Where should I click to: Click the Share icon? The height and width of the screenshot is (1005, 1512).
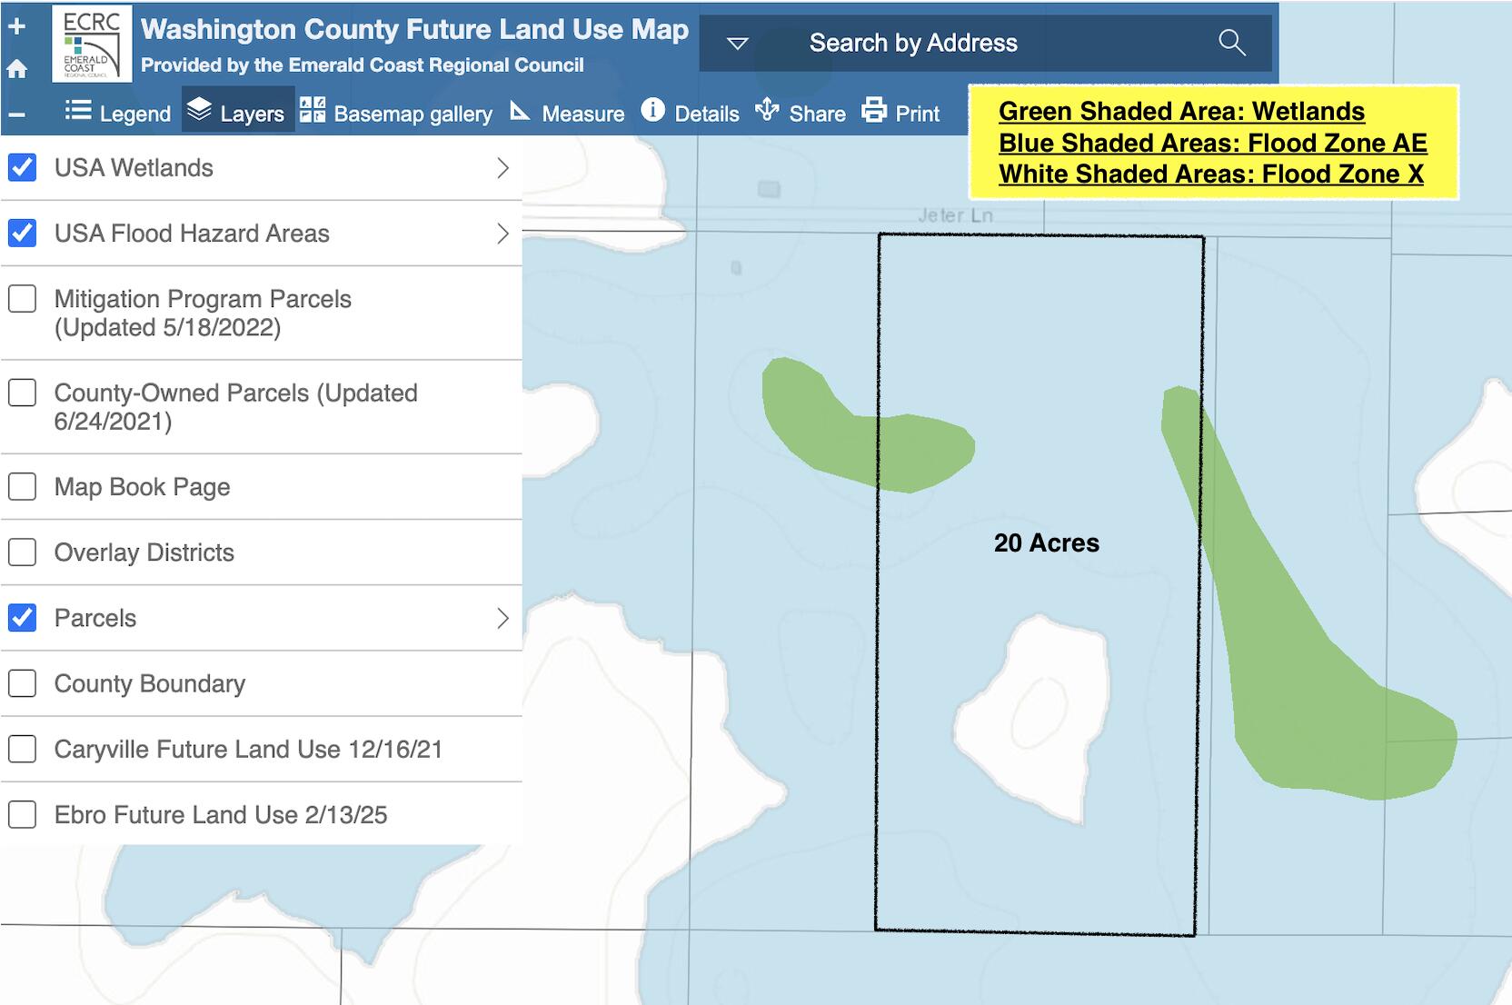pos(768,110)
